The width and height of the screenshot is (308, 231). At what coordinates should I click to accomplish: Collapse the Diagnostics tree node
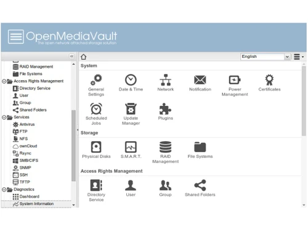[x=4, y=190]
